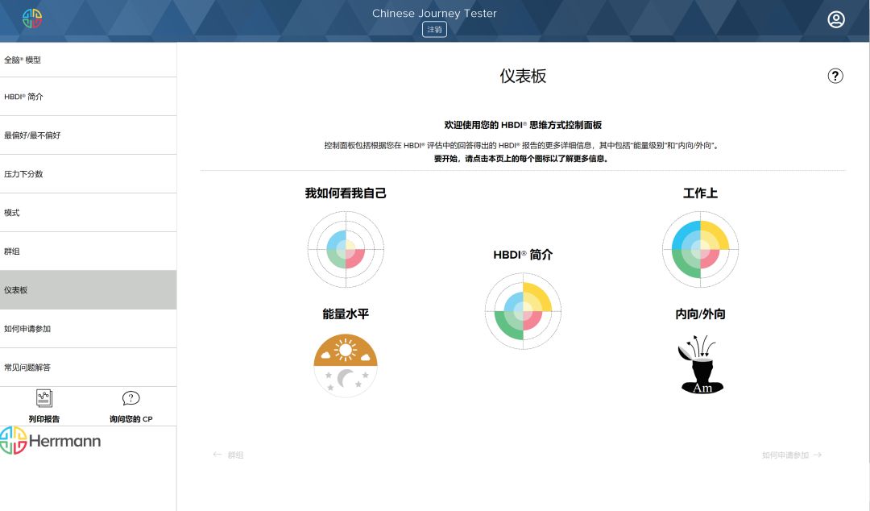The height and width of the screenshot is (511, 870).
Task: Open the 我如何看我自己 profile chart icon
Action: click(x=346, y=249)
